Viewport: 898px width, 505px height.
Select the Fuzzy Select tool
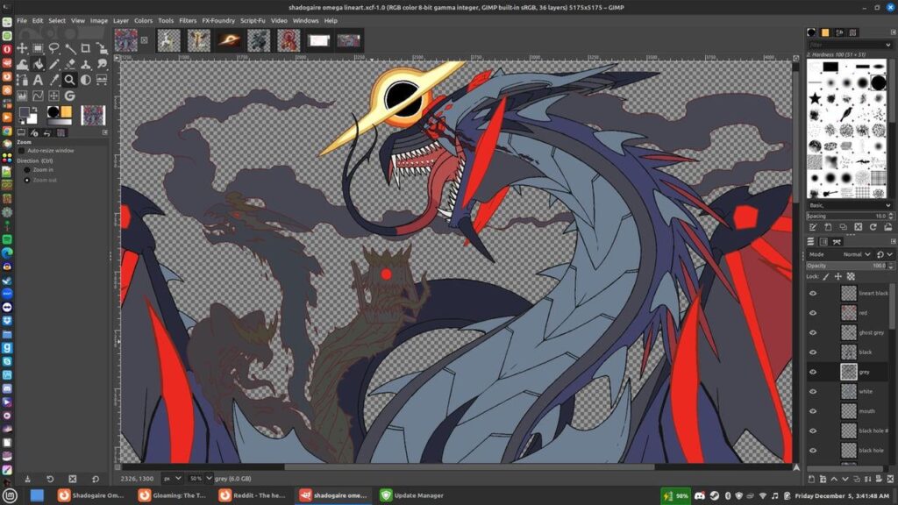pyautogui.click(x=70, y=46)
